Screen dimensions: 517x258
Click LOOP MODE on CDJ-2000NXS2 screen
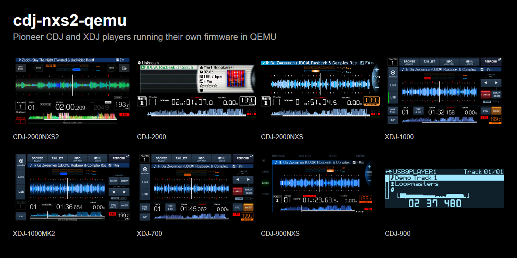(x=21, y=68)
